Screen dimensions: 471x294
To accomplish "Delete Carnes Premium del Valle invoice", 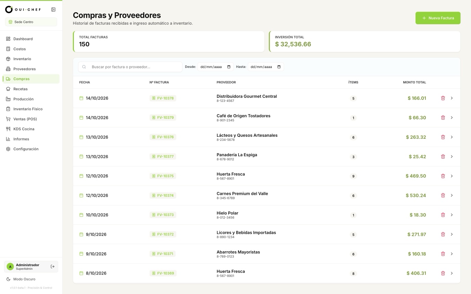I will click(443, 196).
